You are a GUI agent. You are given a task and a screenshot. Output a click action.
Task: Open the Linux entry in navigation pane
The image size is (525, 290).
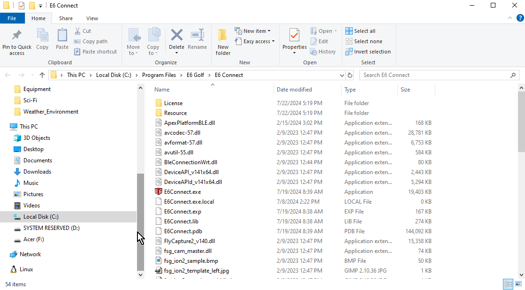pos(26,269)
